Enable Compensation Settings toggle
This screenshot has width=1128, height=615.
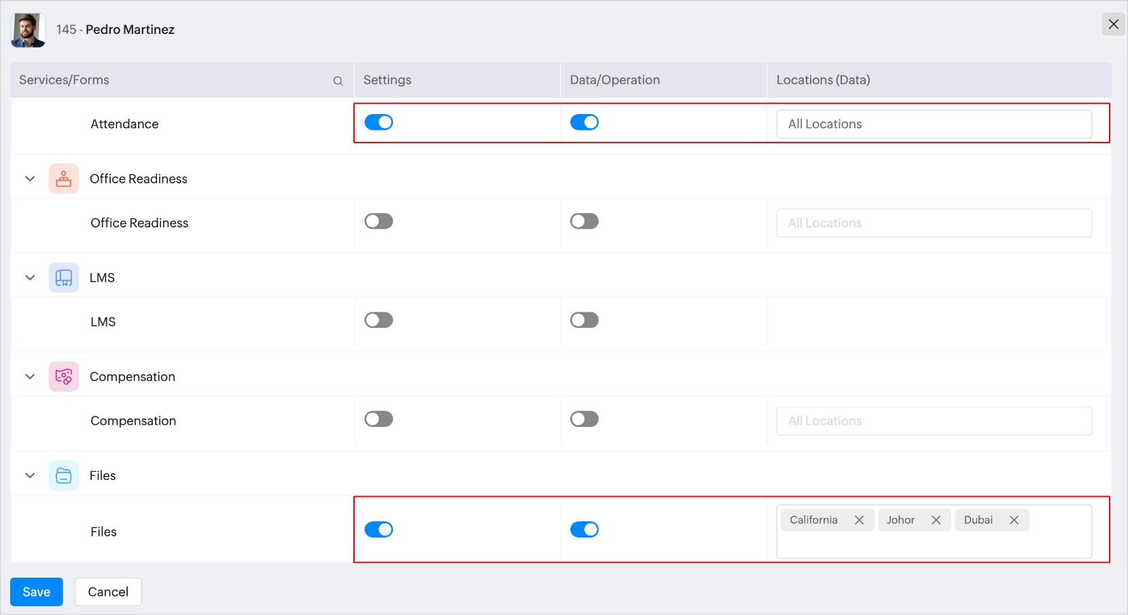tap(378, 420)
